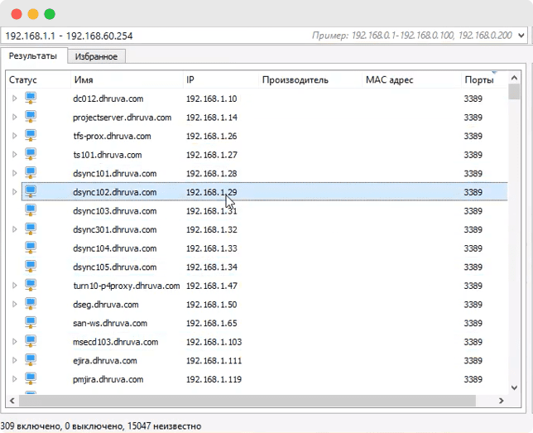
Task: Expand the dseg.dhruva.com row
Action: [14, 304]
